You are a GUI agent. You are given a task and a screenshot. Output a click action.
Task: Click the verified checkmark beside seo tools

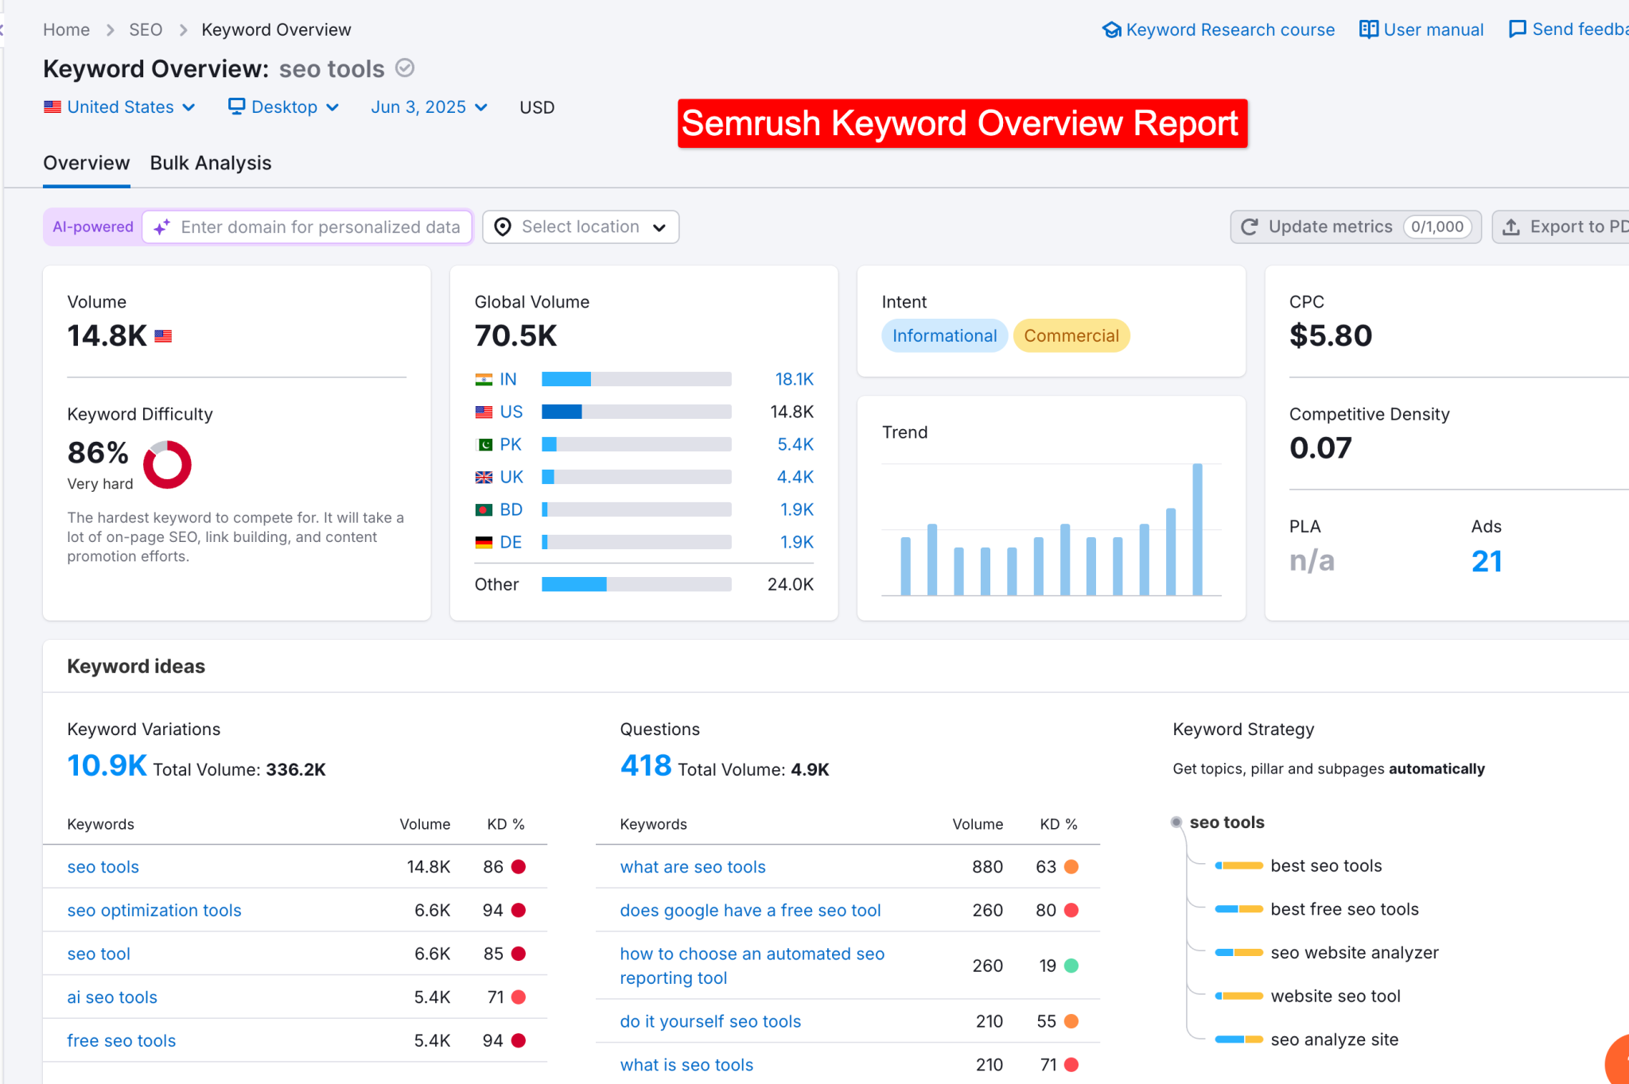[x=405, y=68]
